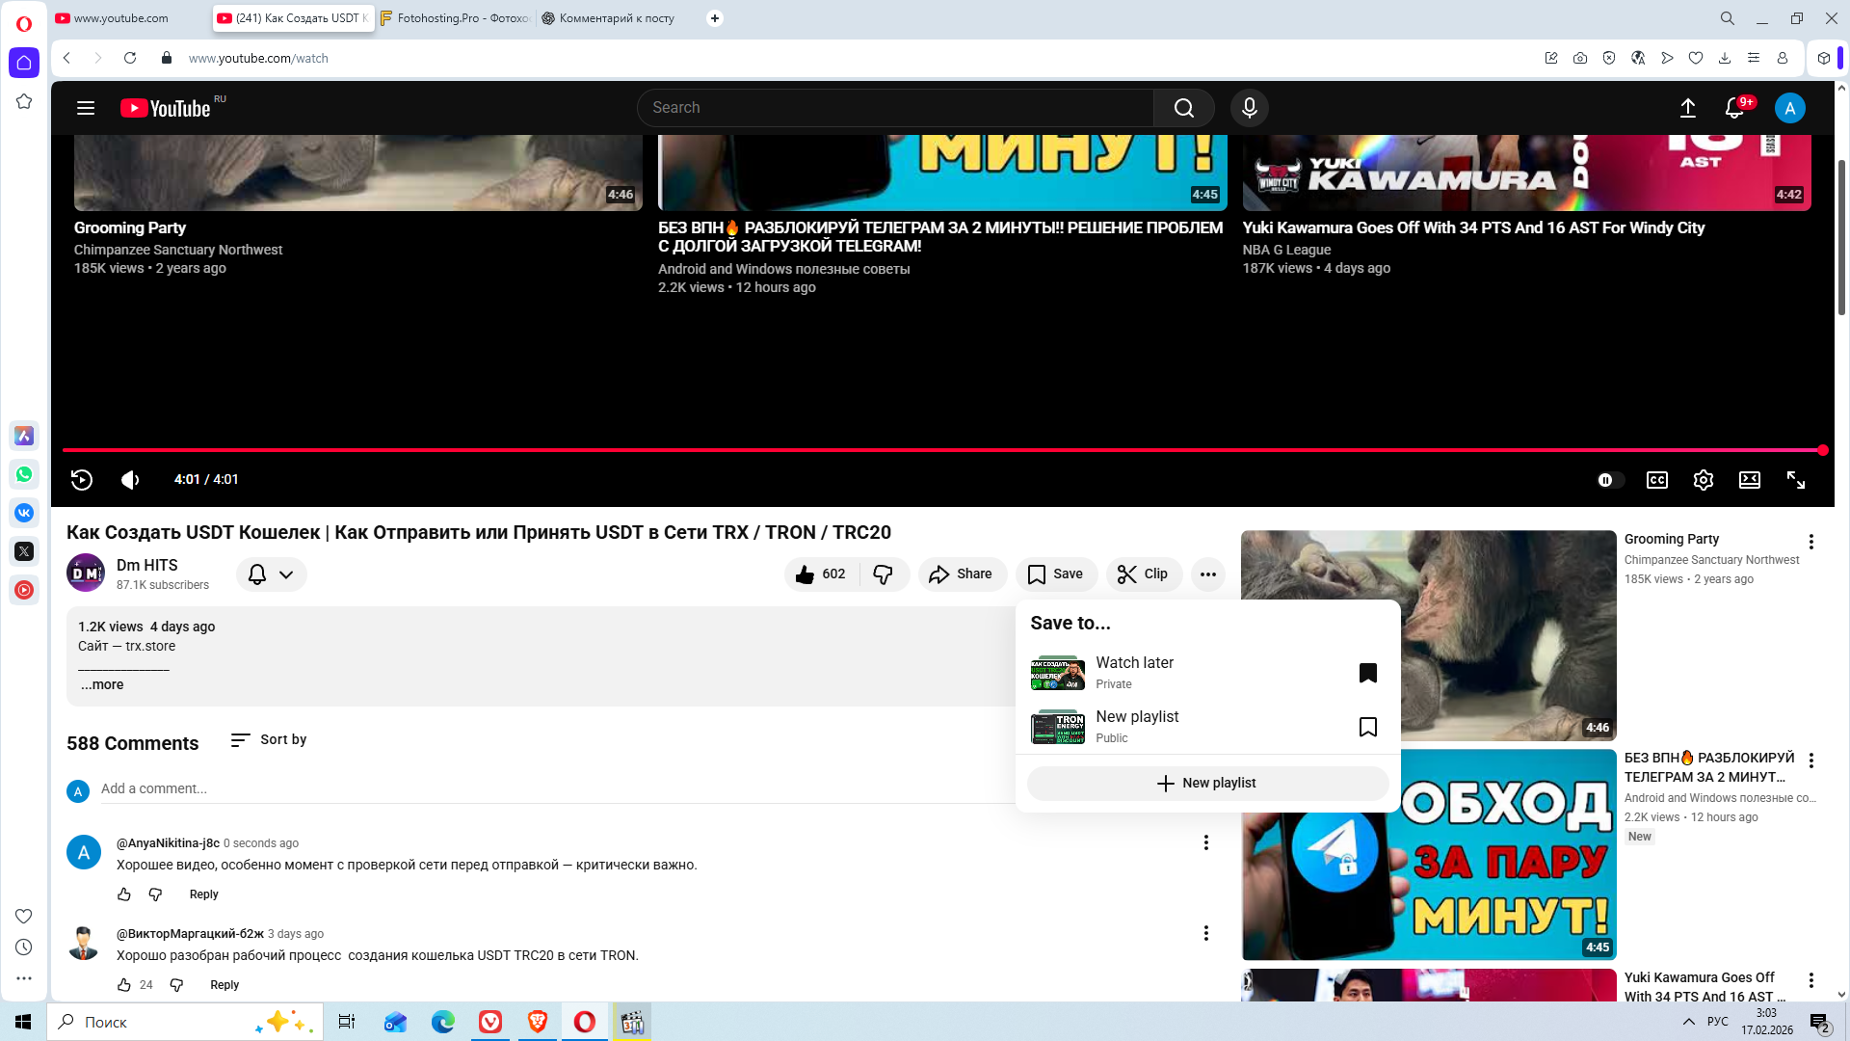Mute the video volume icon
The width and height of the screenshot is (1850, 1041).
[x=130, y=480]
